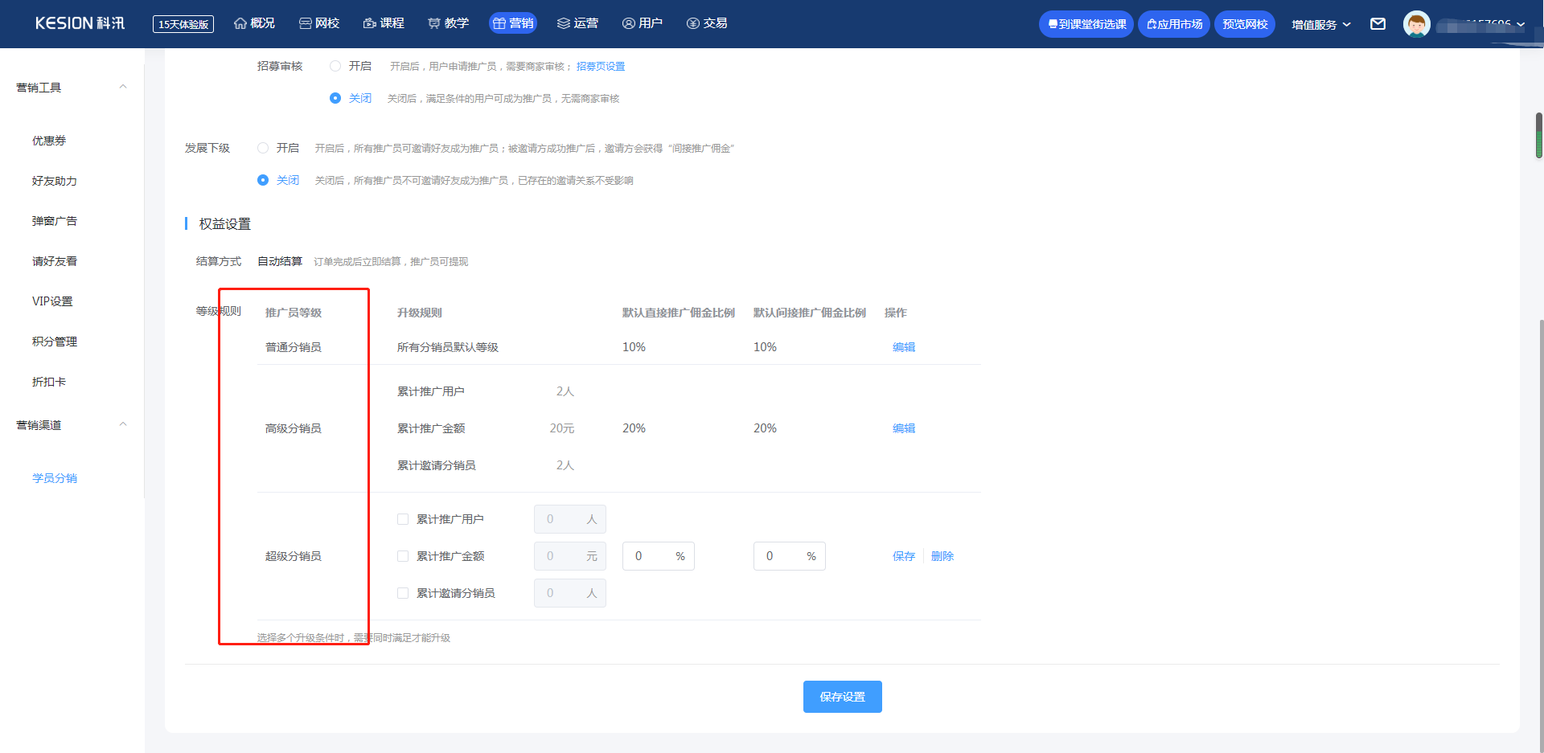The width and height of the screenshot is (1544, 753).
Task: Check the 累计邀请分销员 checkbox
Action: point(403,593)
